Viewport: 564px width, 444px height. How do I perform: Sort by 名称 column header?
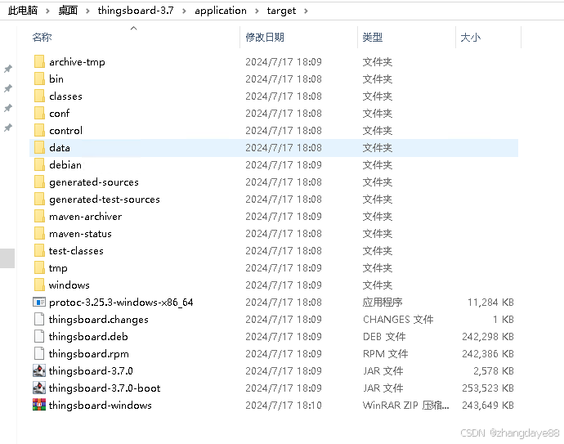point(42,38)
